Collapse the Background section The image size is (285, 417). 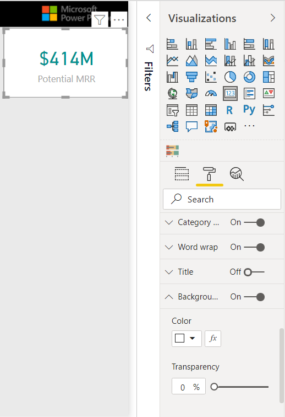tap(169, 297)
